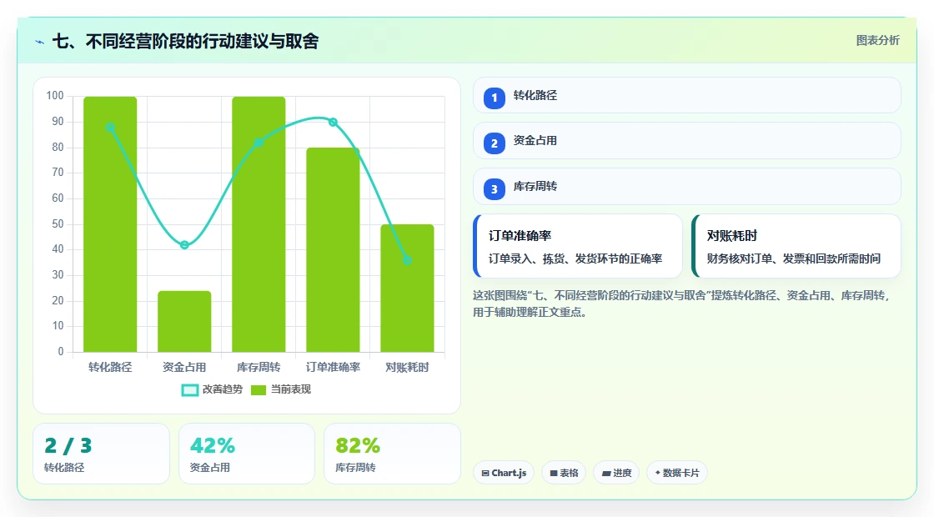
Task: Click the 对账耗时 info card
Action: coord(796,246)
